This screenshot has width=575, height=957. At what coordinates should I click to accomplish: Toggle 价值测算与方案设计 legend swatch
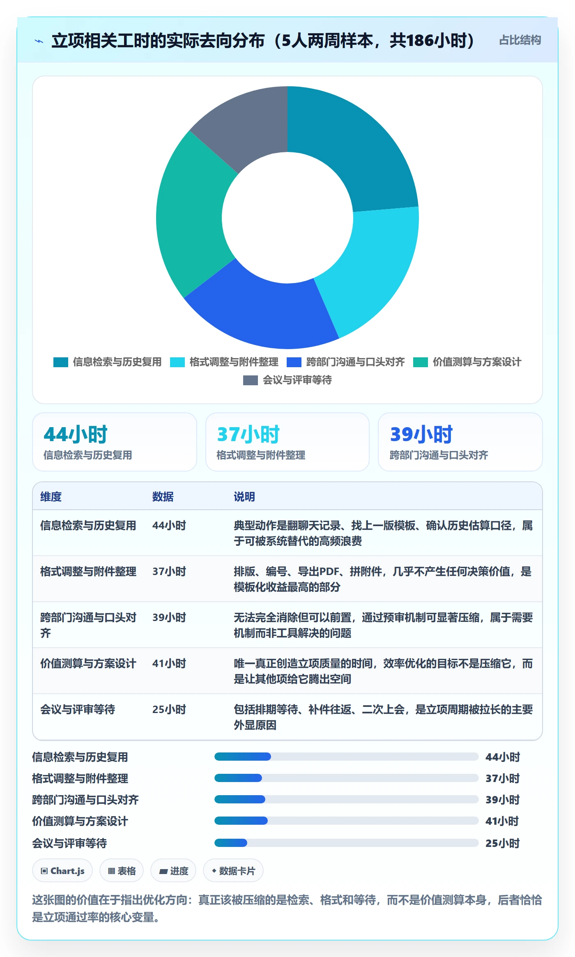click(x=421, y=362)
